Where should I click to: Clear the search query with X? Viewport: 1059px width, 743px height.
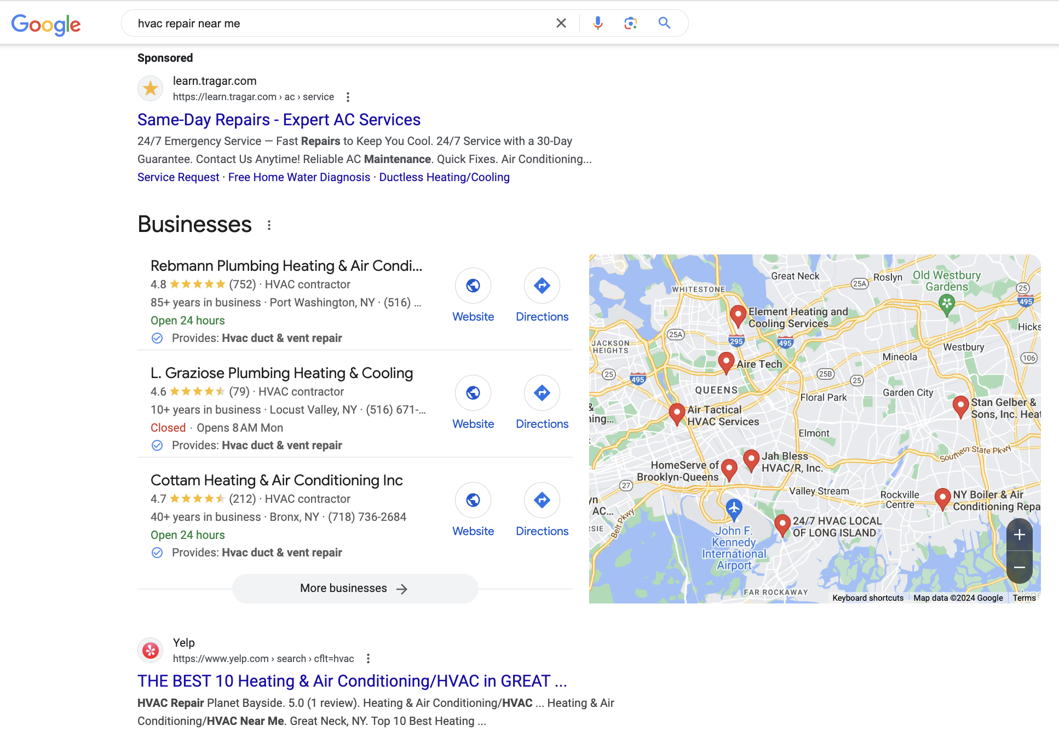(561, 23)
